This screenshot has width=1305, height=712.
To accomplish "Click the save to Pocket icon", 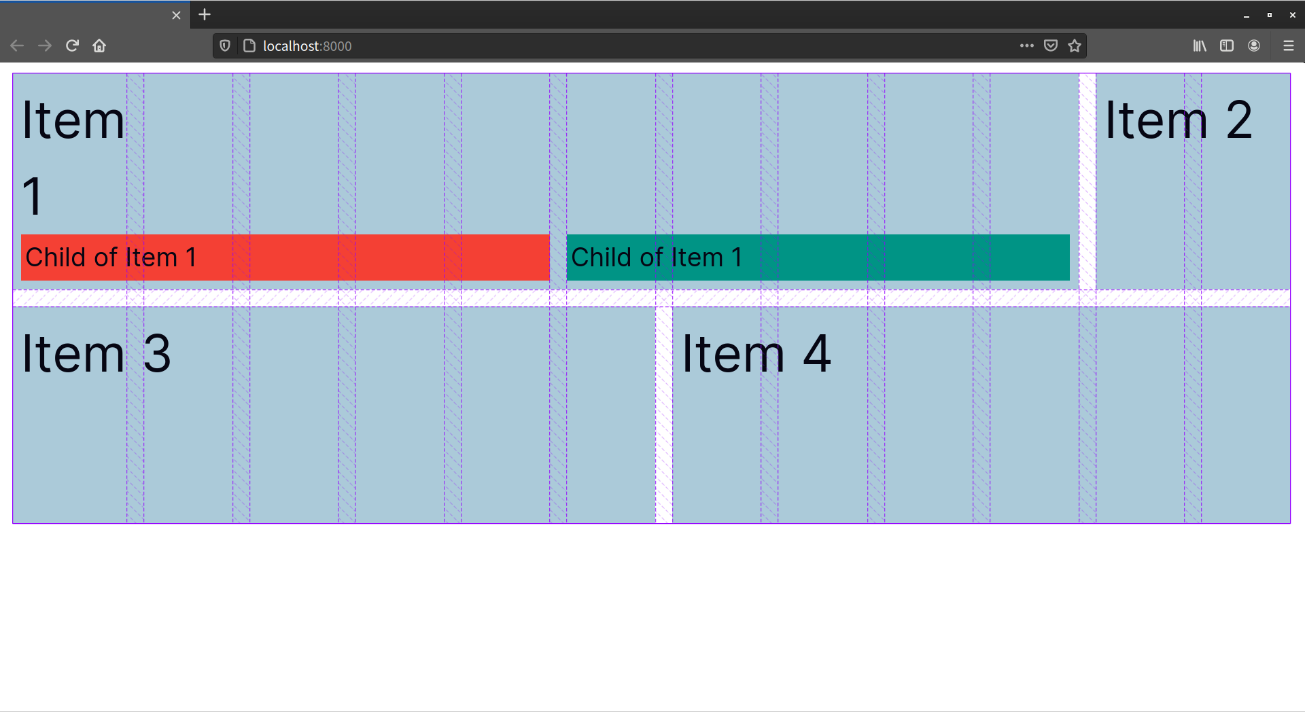I will 1050,46.
